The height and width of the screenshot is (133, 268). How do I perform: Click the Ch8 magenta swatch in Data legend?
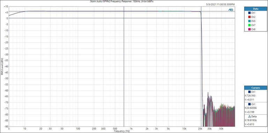250,29
